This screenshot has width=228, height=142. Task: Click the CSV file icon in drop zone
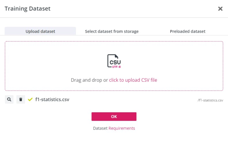(x=114, y=61)
